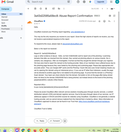This screenshot has width=121, height=132.
Task: Delete this email with the trash icon
Action: click(46, 9)
